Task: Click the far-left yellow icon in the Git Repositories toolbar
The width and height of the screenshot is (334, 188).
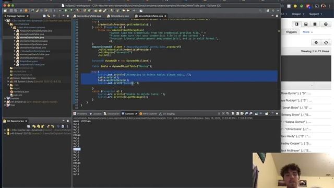Action: [x=33, y=126]
